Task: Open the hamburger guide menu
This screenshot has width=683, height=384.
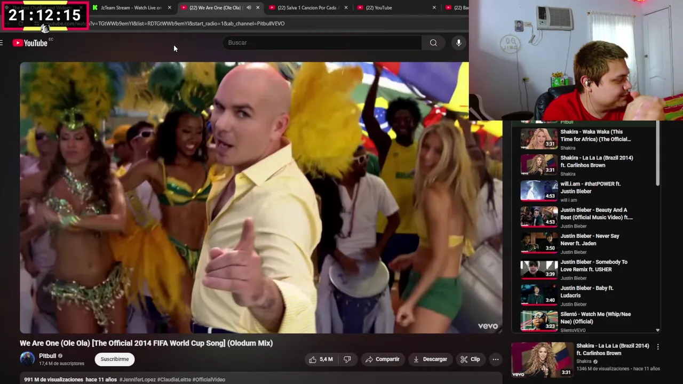Action: click(2, 43)
